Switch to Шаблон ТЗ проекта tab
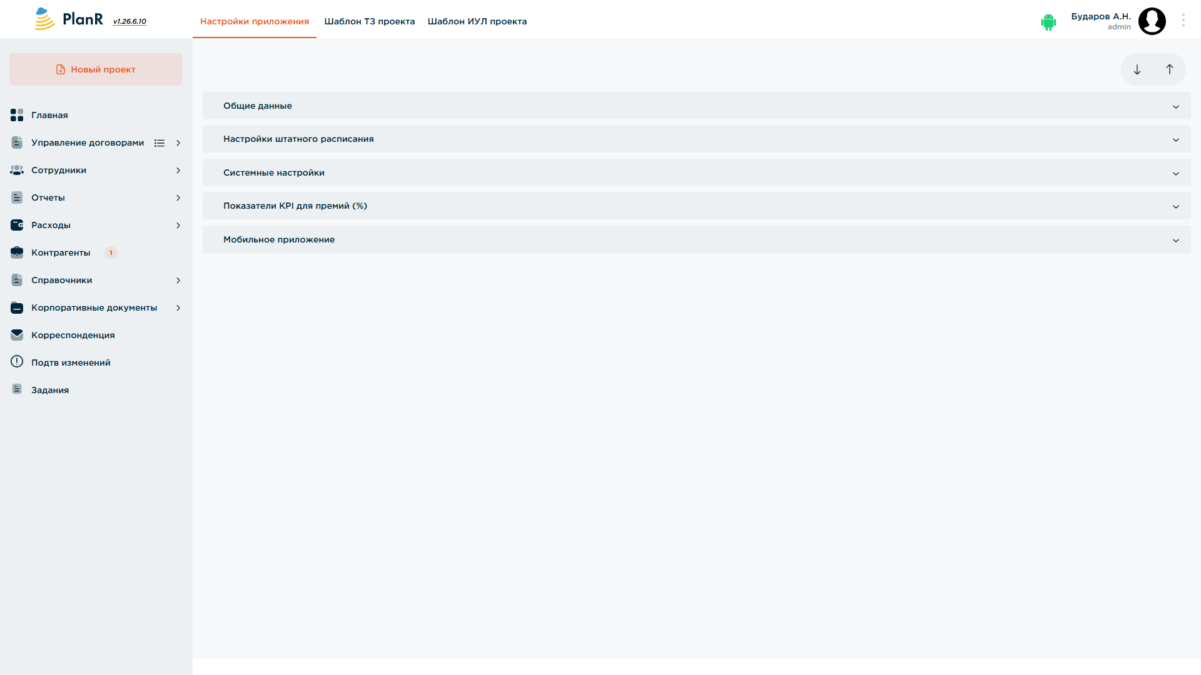Image resolution: width=1201 pixels, height=675 pixels. (370, 21)
